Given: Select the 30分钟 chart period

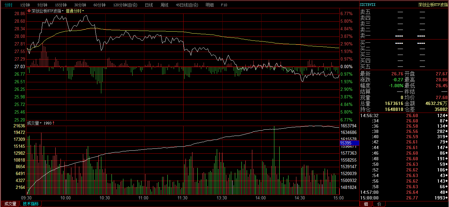Looking at the screenshot, I should (80, 5).
